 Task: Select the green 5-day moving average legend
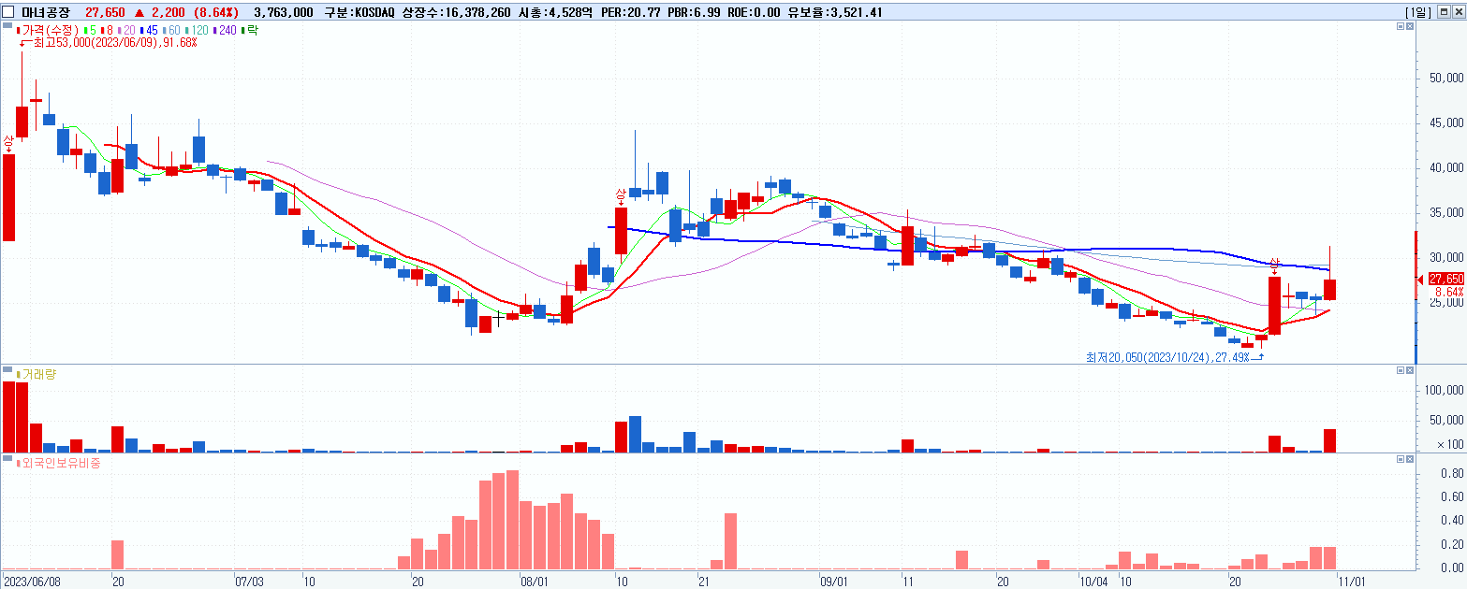coord(90,31)
